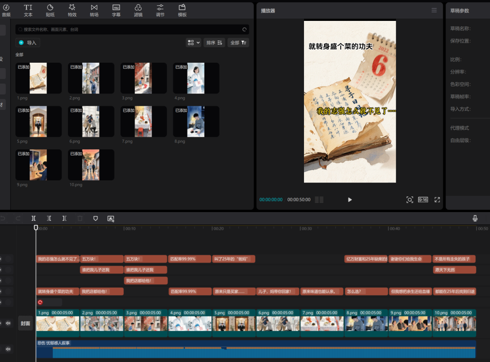The height and width of the screenshot is (362, 490).
Task: Open the 全部 filter dropdown
Action: (x=238, y=43)
